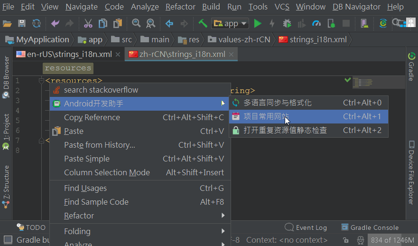Open the File menu
Viewport: 418px width, 246px height.
tap(8, 7)
